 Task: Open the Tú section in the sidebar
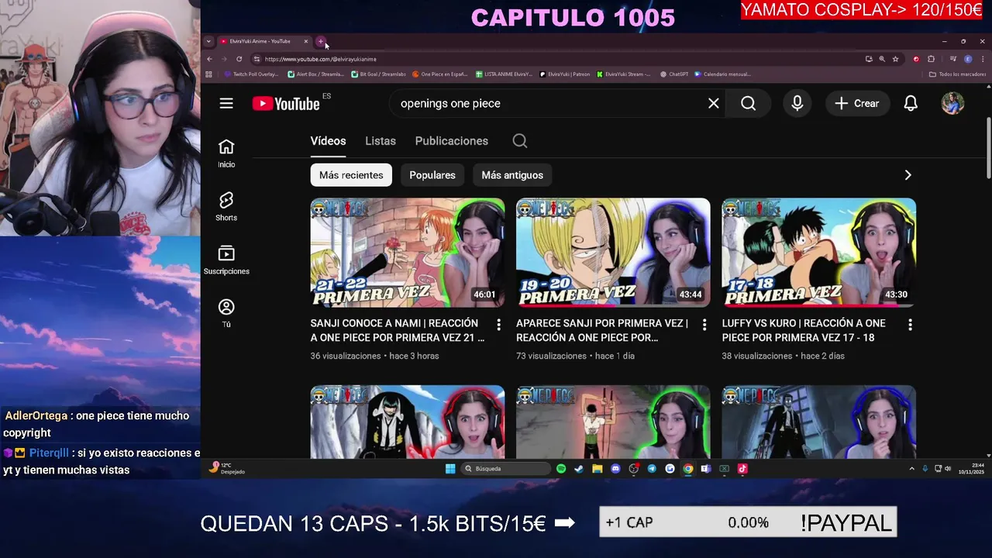pyautogui.click(x=226, y=313)
